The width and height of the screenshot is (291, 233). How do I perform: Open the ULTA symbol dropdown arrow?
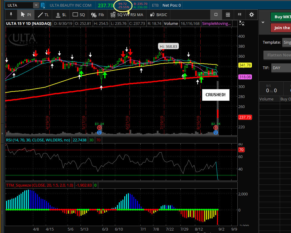[36, 5]
